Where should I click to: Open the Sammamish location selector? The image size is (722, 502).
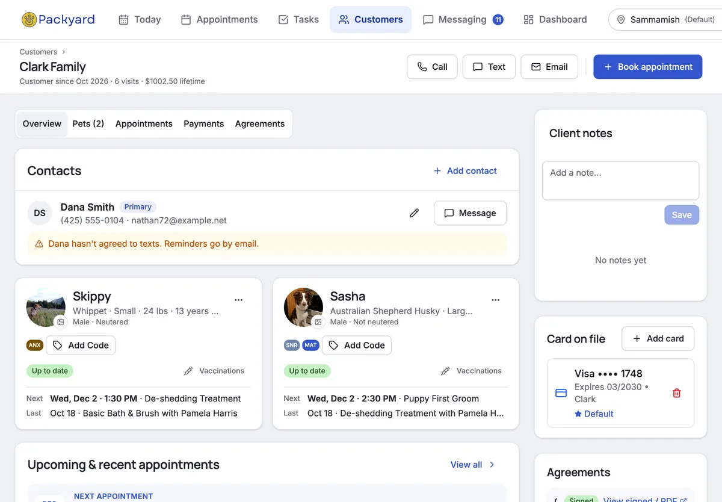tap(665, 20)
